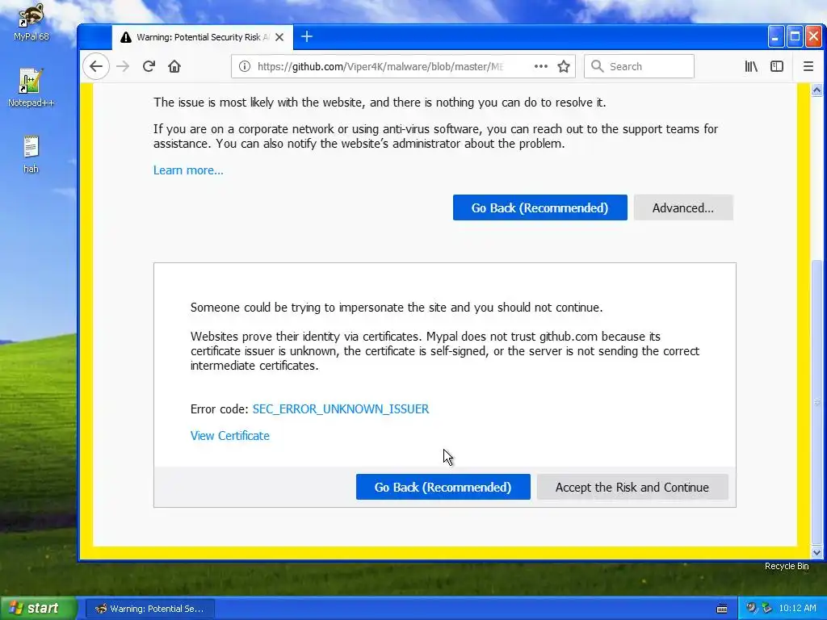Screen dimensions: 827x620
Task: Click the Advanced… button
Action: point(683,207)
